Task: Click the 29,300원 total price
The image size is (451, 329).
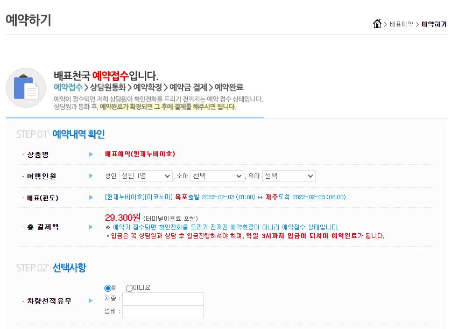Action: 123,218
